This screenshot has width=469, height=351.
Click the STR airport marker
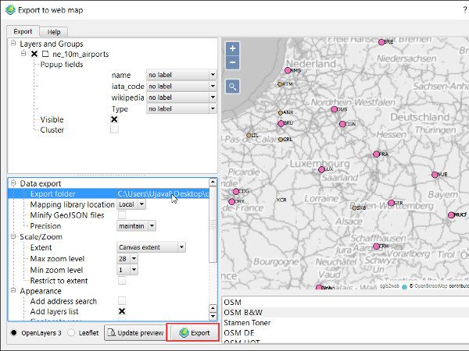click(x=391, y=203)
